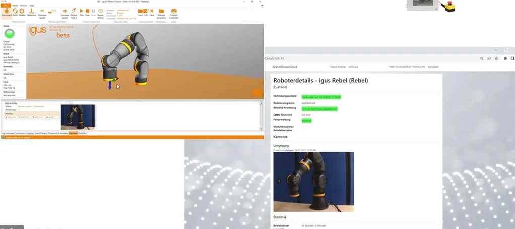
Task: Click the NoError green badge
Action: tap(306, 121)
